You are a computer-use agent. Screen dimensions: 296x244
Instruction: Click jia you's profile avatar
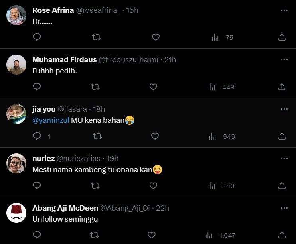tap(16, 114)
